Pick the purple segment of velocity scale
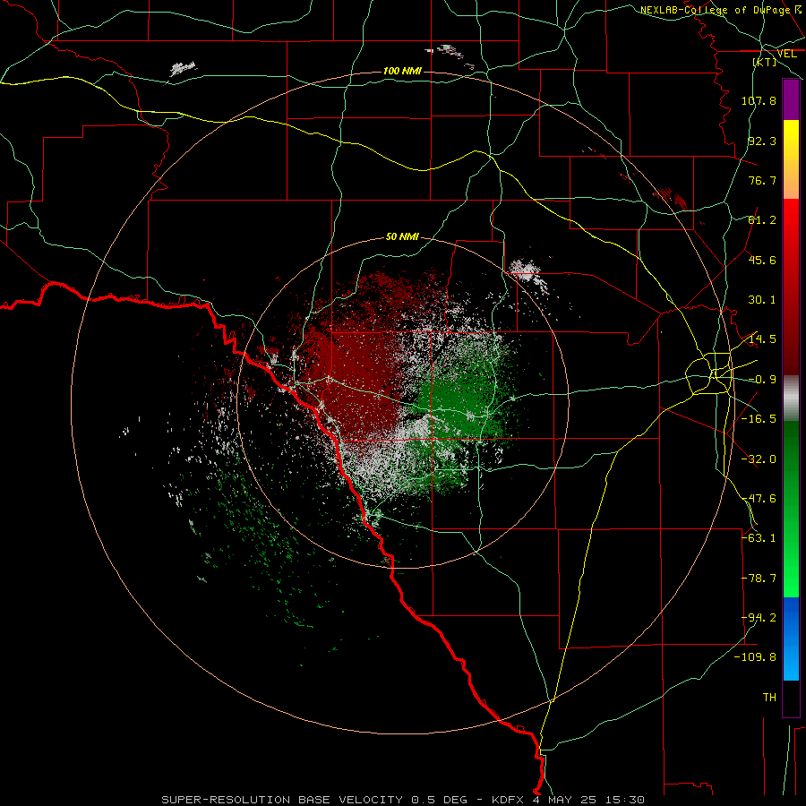Viewport: 806px width, 806px height. (x=791, y=99)
